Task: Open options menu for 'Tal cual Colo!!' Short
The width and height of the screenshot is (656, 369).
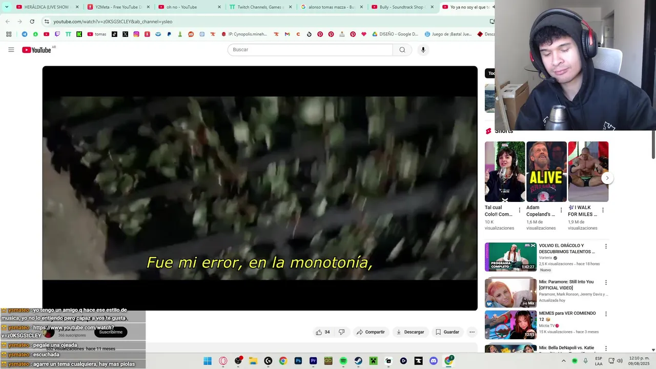Action: coord(520,210)
